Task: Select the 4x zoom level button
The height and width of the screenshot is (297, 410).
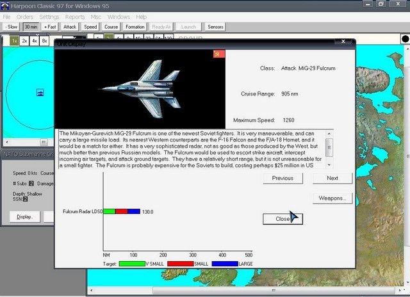Action: [x=34, y=40]
